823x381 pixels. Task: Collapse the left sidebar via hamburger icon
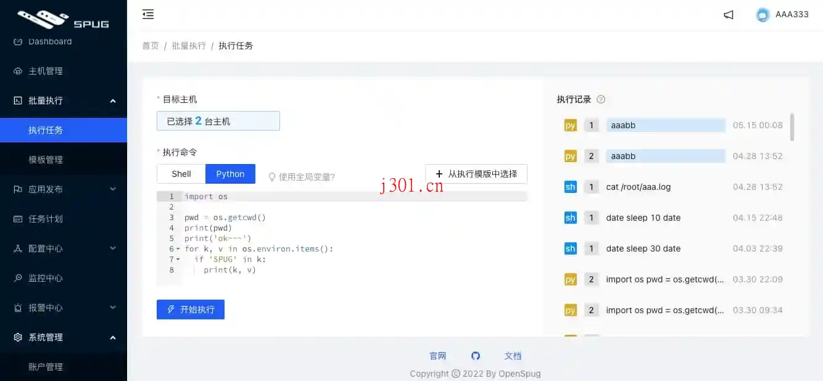[147, 14]
